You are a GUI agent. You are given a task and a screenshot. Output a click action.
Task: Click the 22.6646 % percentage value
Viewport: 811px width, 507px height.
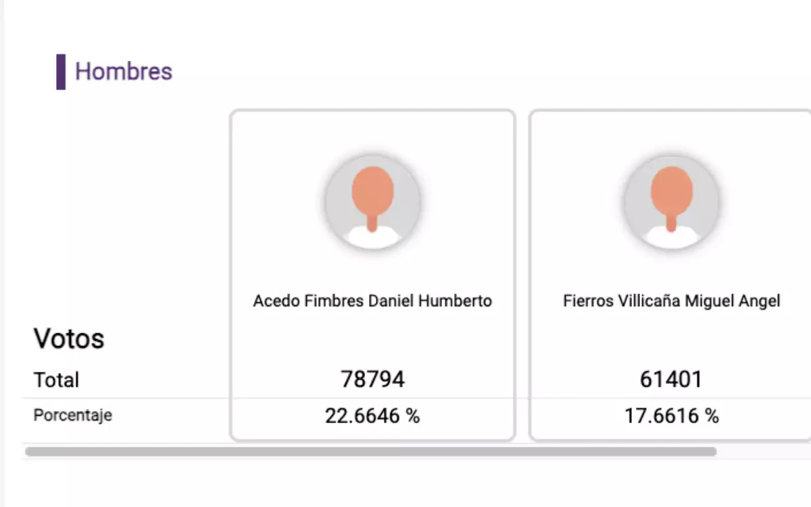(372, 416)
